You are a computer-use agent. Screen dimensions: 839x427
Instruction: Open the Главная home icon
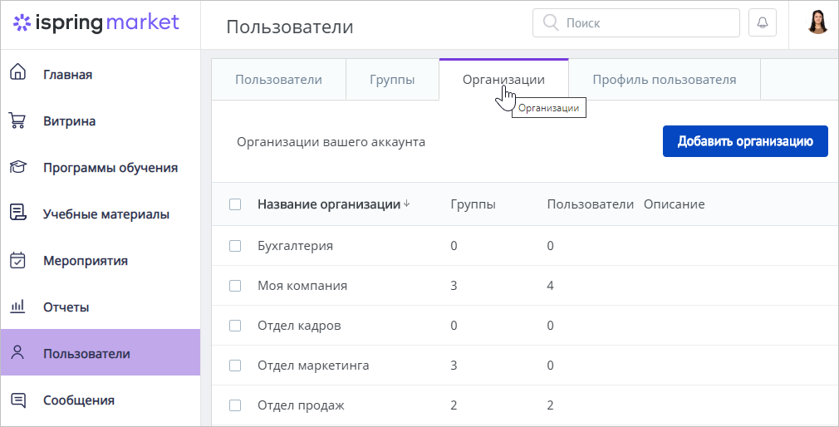(x=18, y=71)
